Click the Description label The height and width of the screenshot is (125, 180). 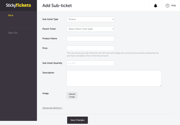tap(48, 73)
